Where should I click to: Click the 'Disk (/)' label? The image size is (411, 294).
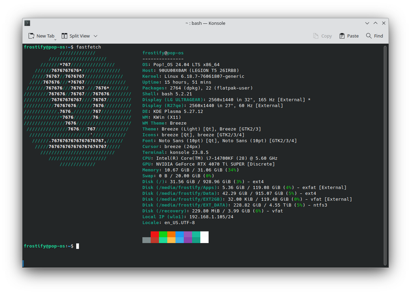[153, 182]
